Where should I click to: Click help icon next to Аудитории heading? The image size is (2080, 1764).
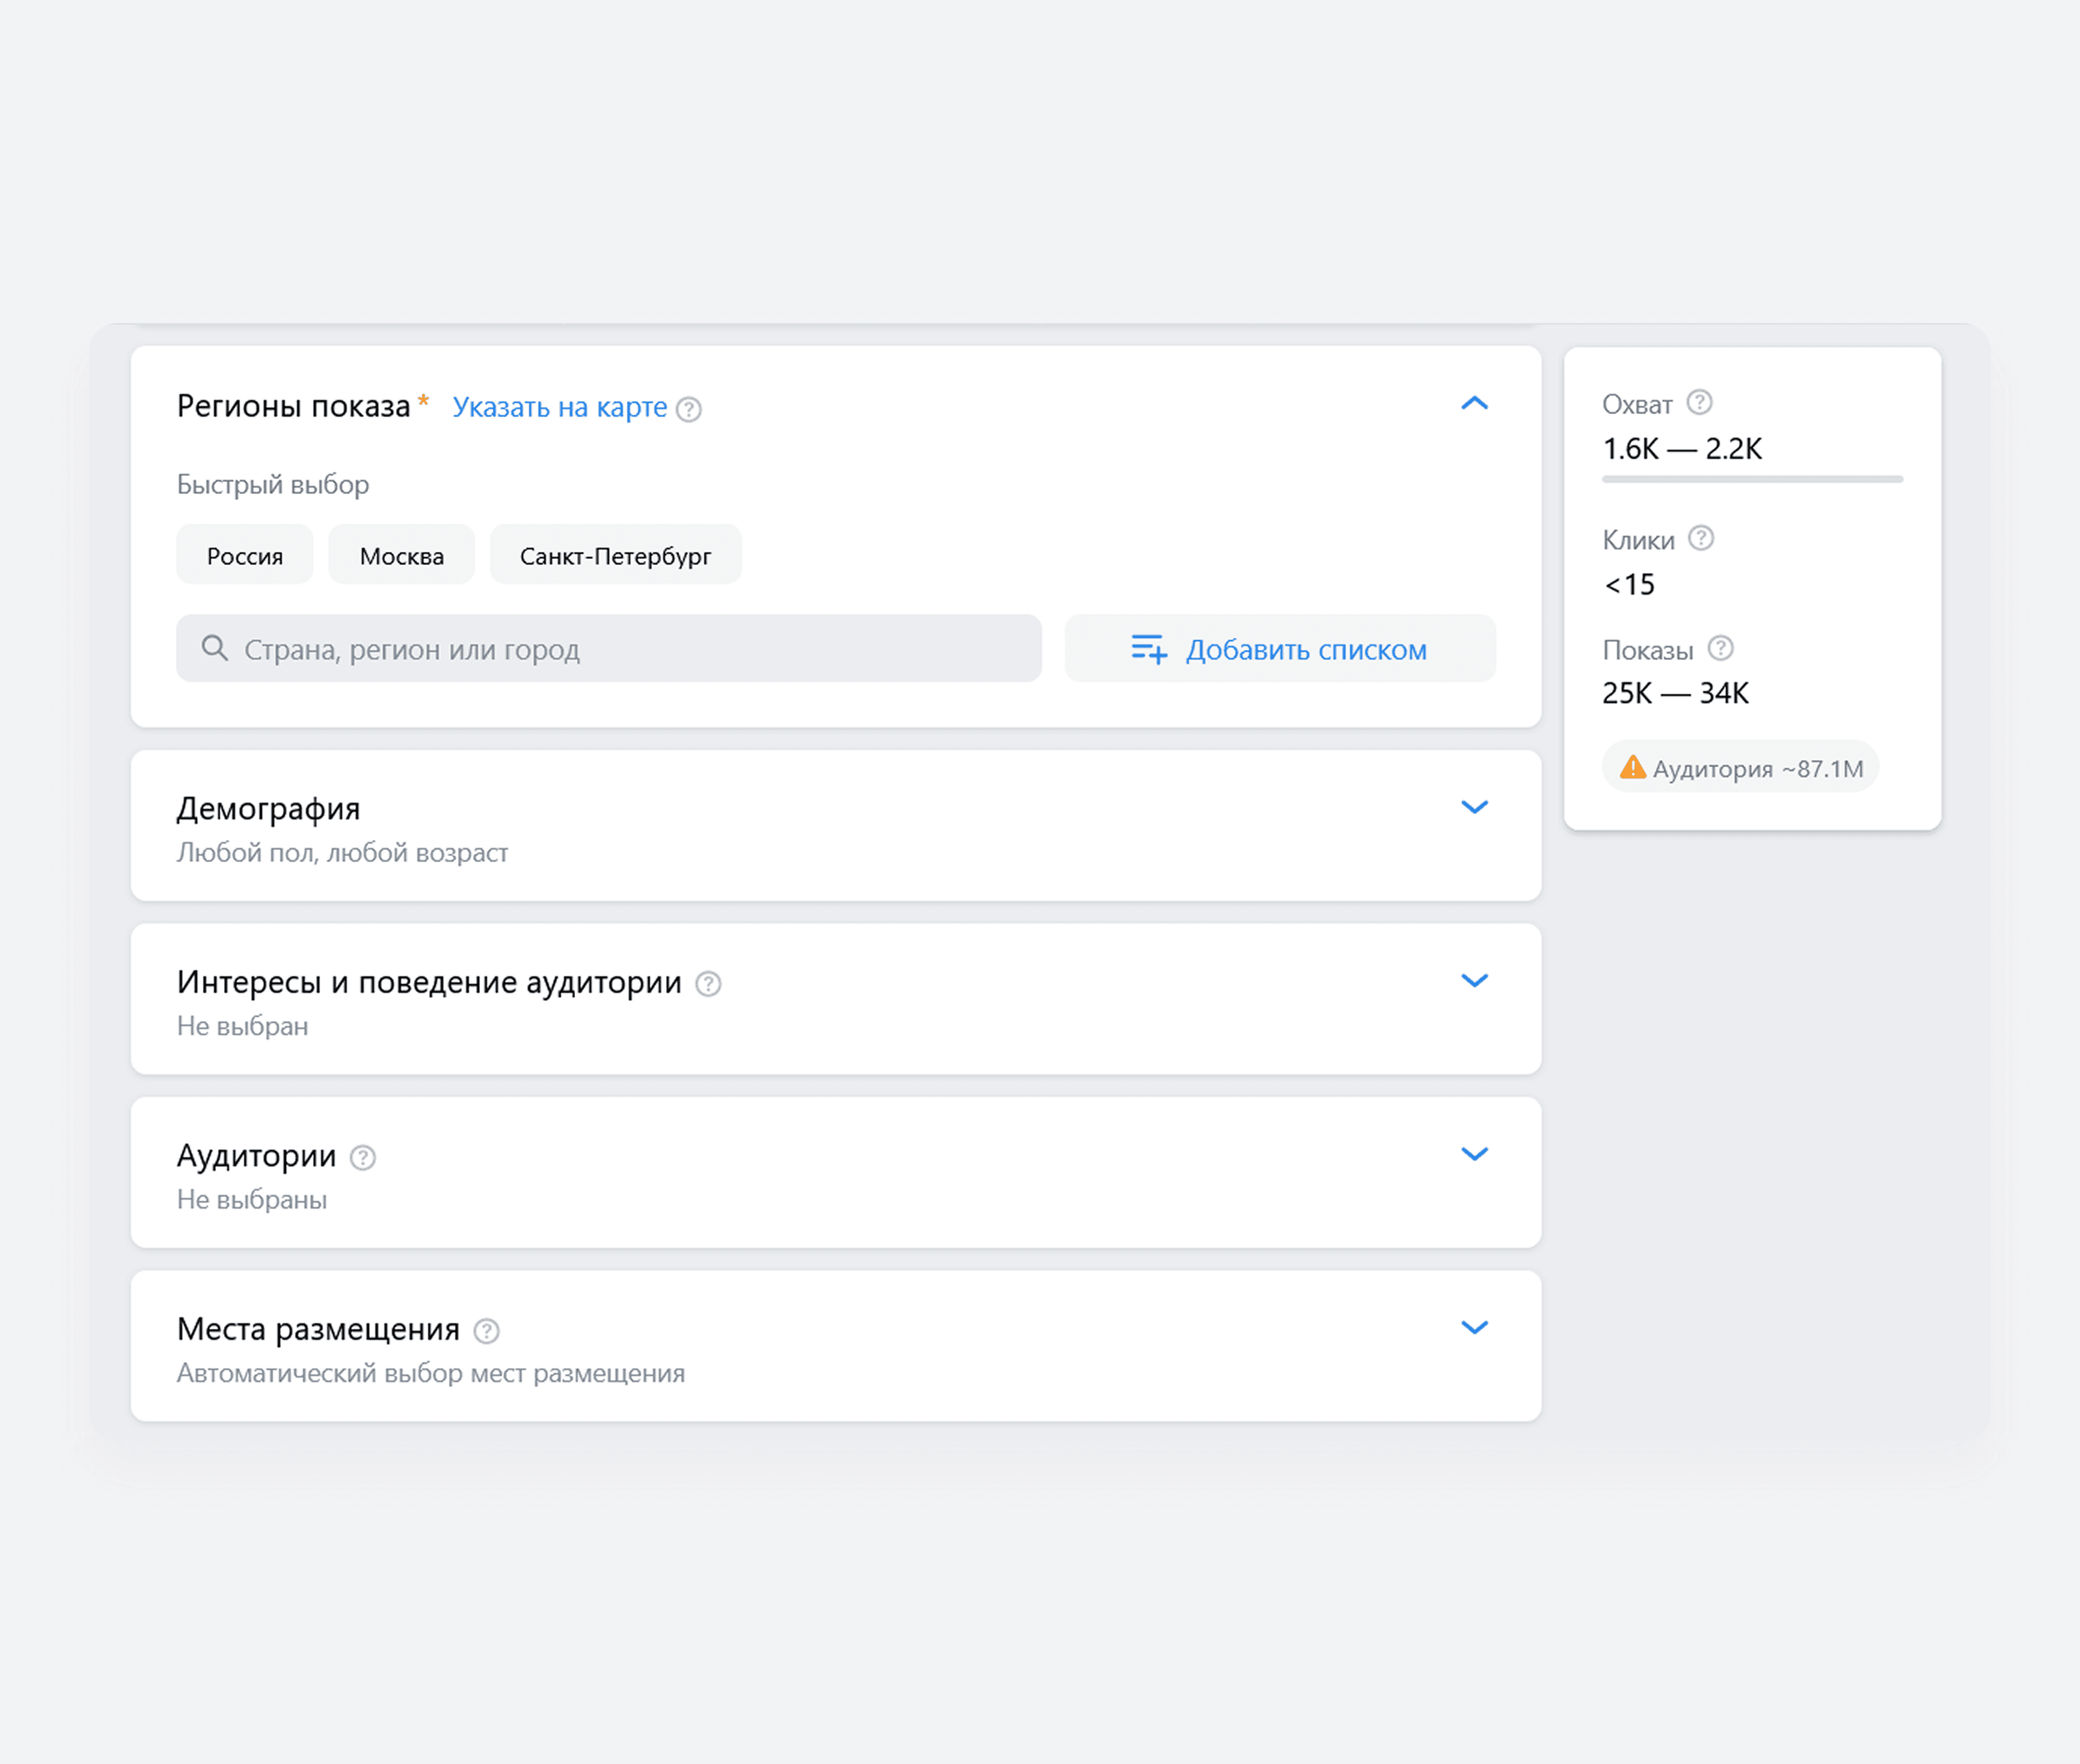coord(362,1157)
